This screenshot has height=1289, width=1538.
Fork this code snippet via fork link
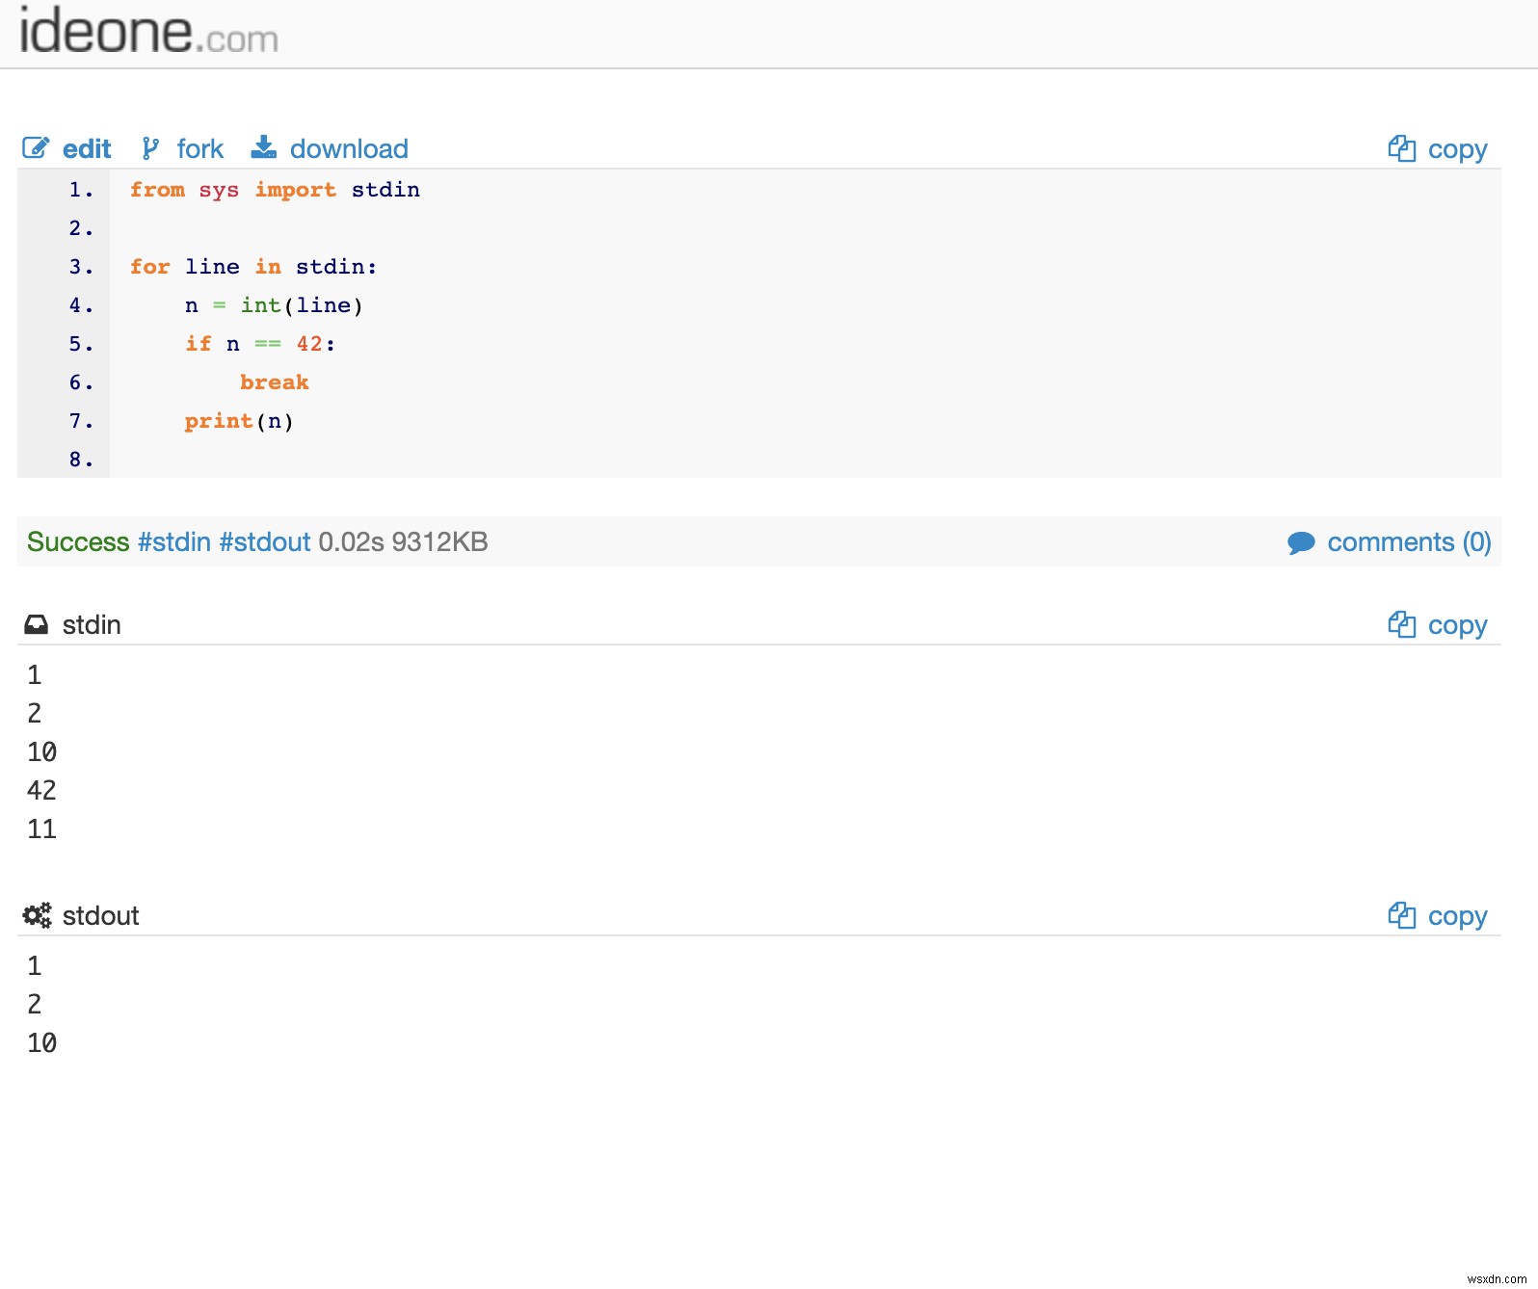199,149
